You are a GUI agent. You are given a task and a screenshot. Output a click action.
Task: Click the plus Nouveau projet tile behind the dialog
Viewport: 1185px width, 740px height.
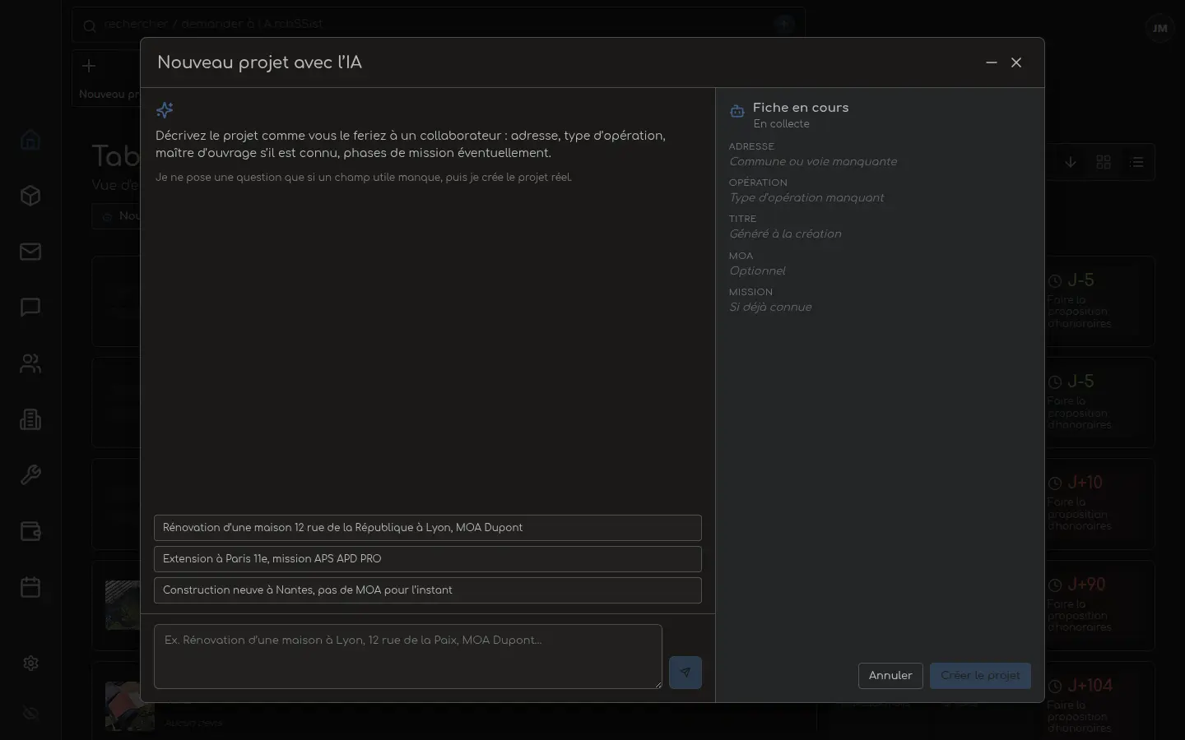click(x=107, y=78)
